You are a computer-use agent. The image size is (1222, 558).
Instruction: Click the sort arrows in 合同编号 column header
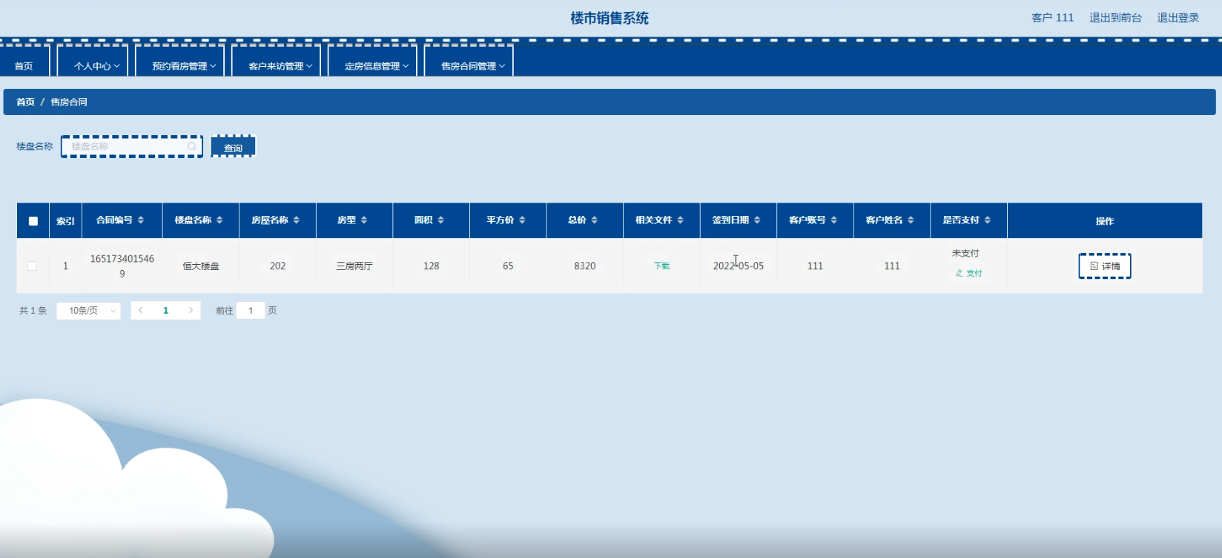[141, 220]
